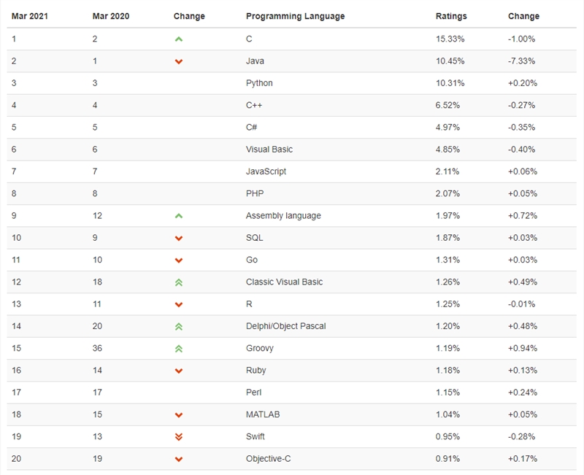Click the red down arrow for MATLAB
This screenshot has height=475, width=584.
click(179, 415)
